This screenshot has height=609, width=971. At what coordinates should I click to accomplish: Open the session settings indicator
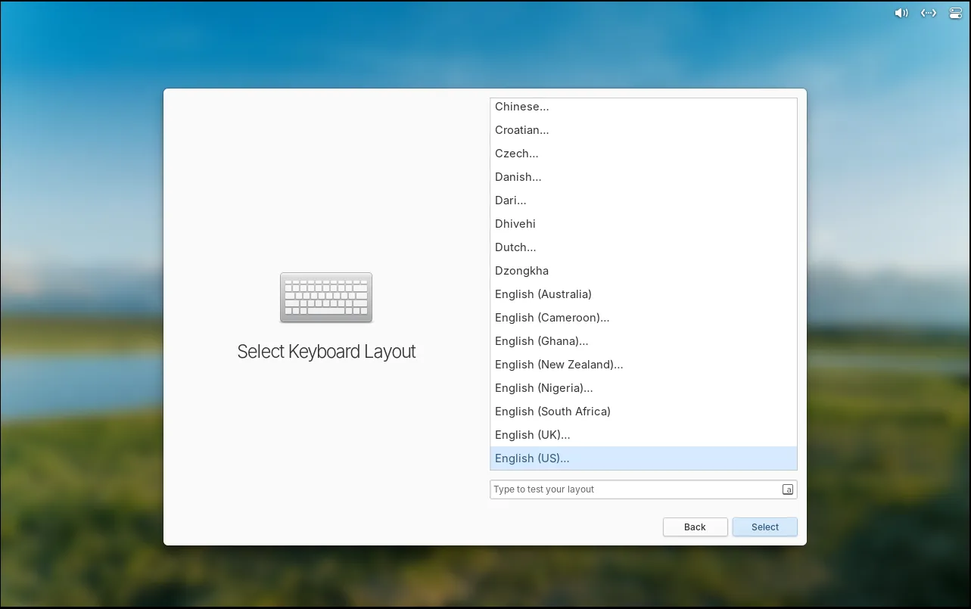(955, 13)
